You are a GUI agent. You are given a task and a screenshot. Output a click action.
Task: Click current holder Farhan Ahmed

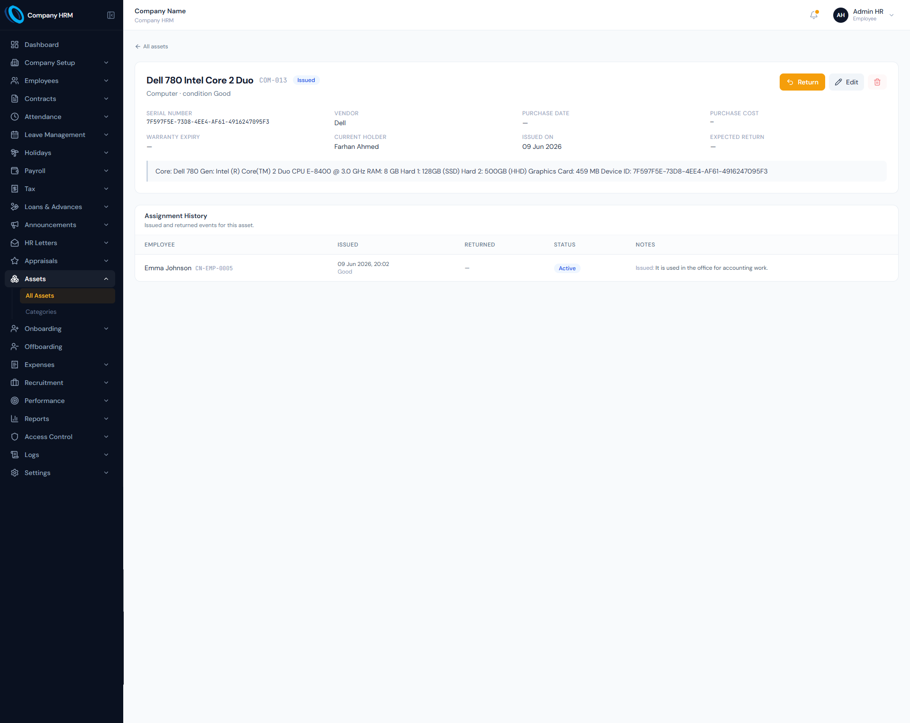[x=356, y=147]
